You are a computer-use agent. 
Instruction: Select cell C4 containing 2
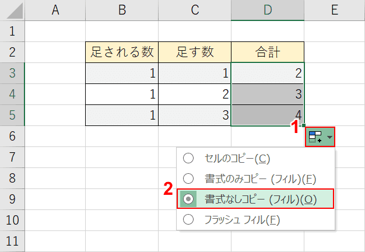(x=195, y=94)
